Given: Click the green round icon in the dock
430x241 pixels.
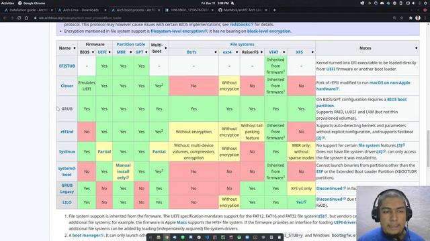Looking at the screenshot, I should coord(183,237).
